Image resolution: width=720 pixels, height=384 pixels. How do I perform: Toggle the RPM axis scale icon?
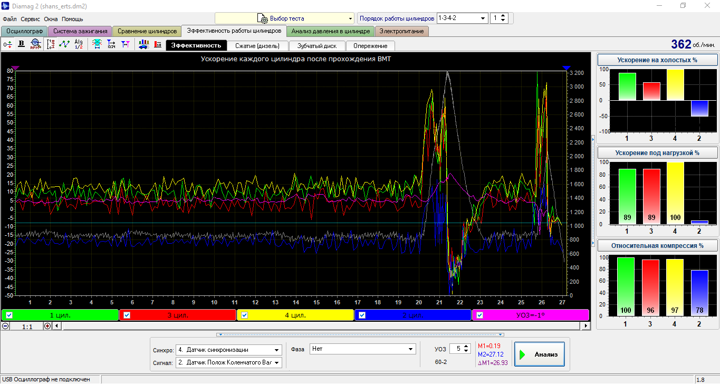[51, 45]
